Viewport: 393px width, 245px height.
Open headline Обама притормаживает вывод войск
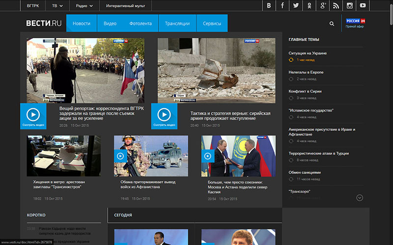pos(148,184)
